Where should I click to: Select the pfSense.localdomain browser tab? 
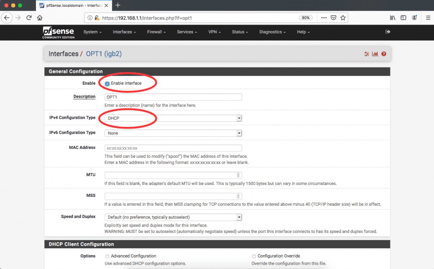point(74,5)
